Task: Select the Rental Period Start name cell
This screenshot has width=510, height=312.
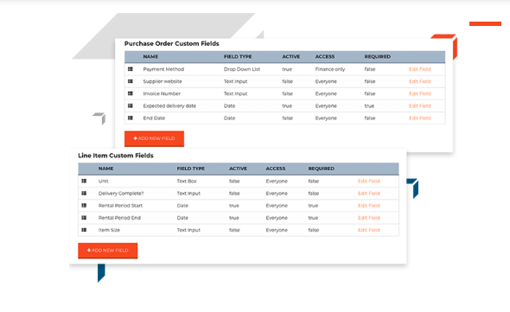Action: [x=120, y=206]
